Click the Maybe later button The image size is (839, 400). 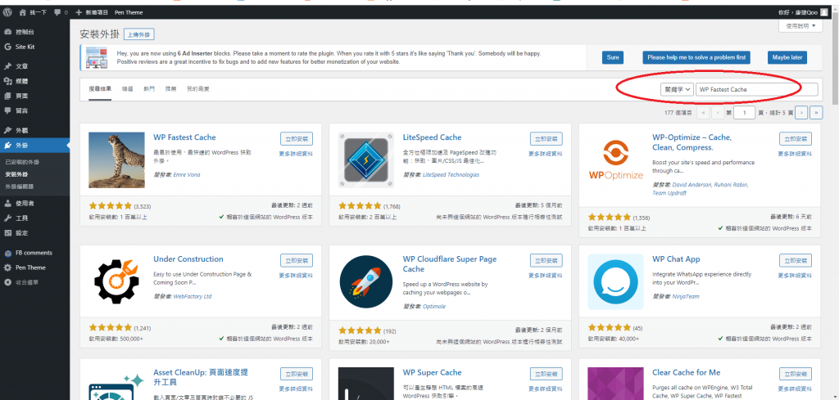[x=786, y=57]
